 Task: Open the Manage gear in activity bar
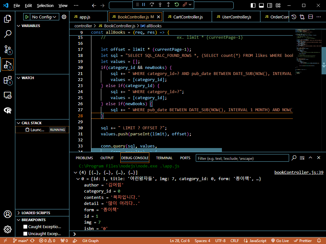[8, 229]
